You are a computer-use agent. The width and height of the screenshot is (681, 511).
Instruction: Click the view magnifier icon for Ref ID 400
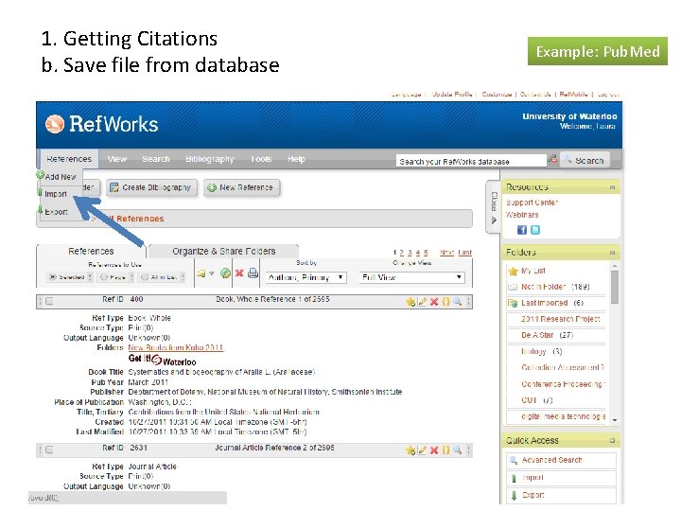click(458, 302)
